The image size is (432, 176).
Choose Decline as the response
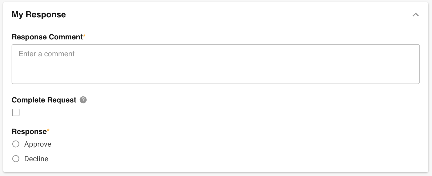click(x=16, y=159)
